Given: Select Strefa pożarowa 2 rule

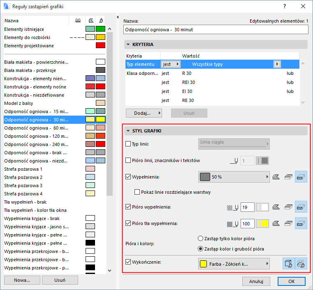Looking at the screenshot, I should coord(55,177).
